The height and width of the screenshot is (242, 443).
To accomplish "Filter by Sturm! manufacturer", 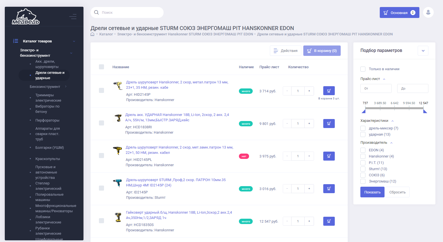I will 363,169.
